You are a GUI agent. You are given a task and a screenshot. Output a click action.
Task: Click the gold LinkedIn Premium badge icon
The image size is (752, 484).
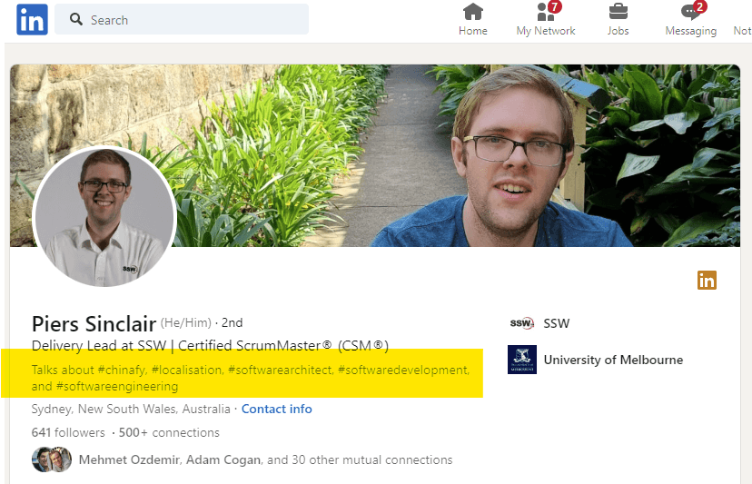[x=707, y=280]
